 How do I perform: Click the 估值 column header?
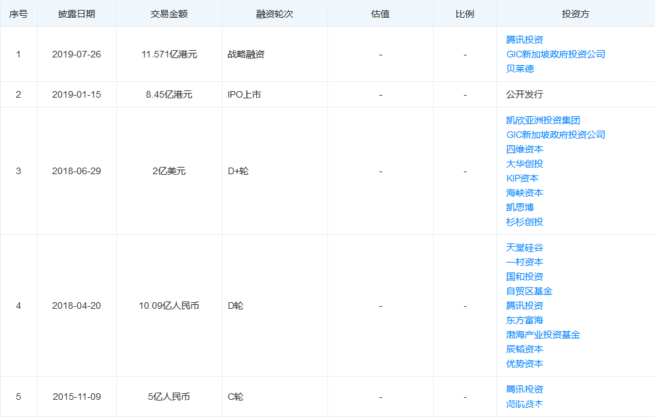pyautogui.click(x=380, y=14)
